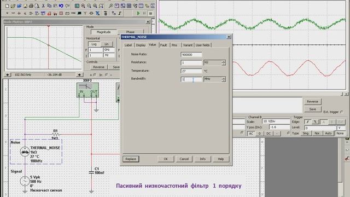Screen dimensions: 350x197
Task: Move Bode plotter cursor left arrow
Action: (x=8, y=75)
